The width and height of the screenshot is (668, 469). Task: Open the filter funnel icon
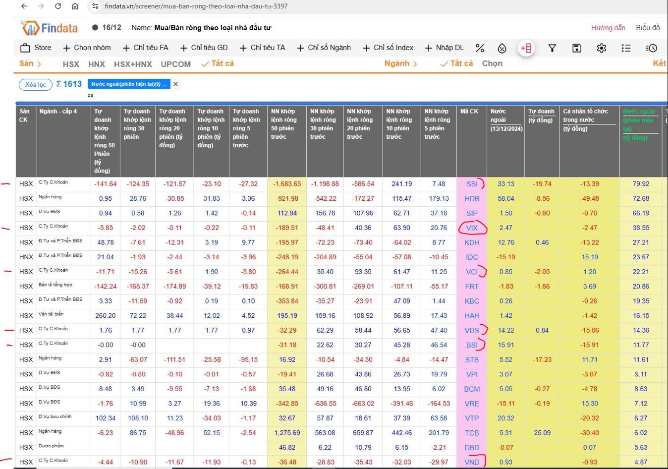tap(552, 48)
